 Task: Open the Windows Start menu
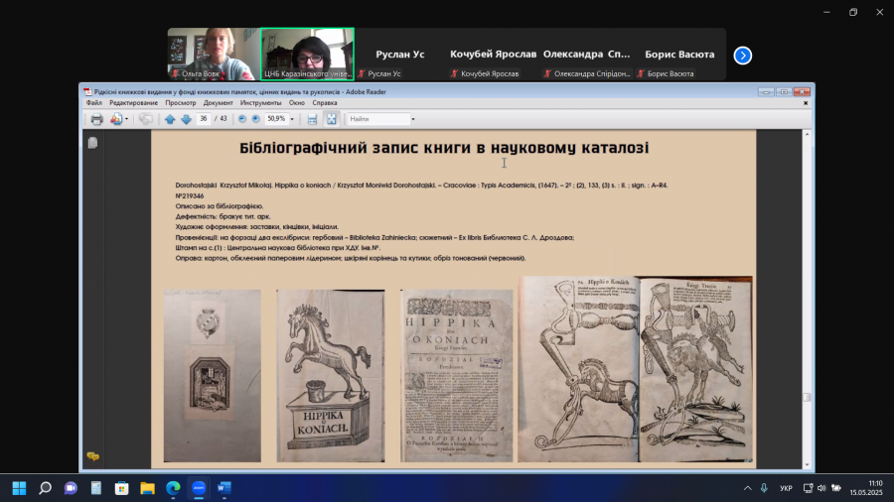[x=20, y=488]
